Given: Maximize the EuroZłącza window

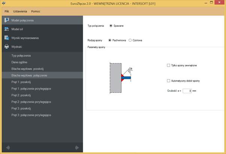Looking at the screenshot, I should click(x=211, y=3).
